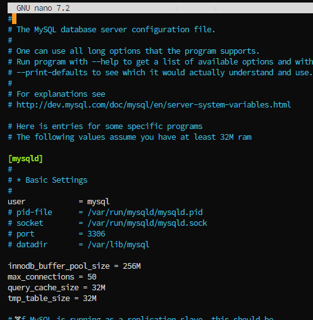313x320 pixels.
Task: Click the orange text cursor block
Action: coord(14,19)
